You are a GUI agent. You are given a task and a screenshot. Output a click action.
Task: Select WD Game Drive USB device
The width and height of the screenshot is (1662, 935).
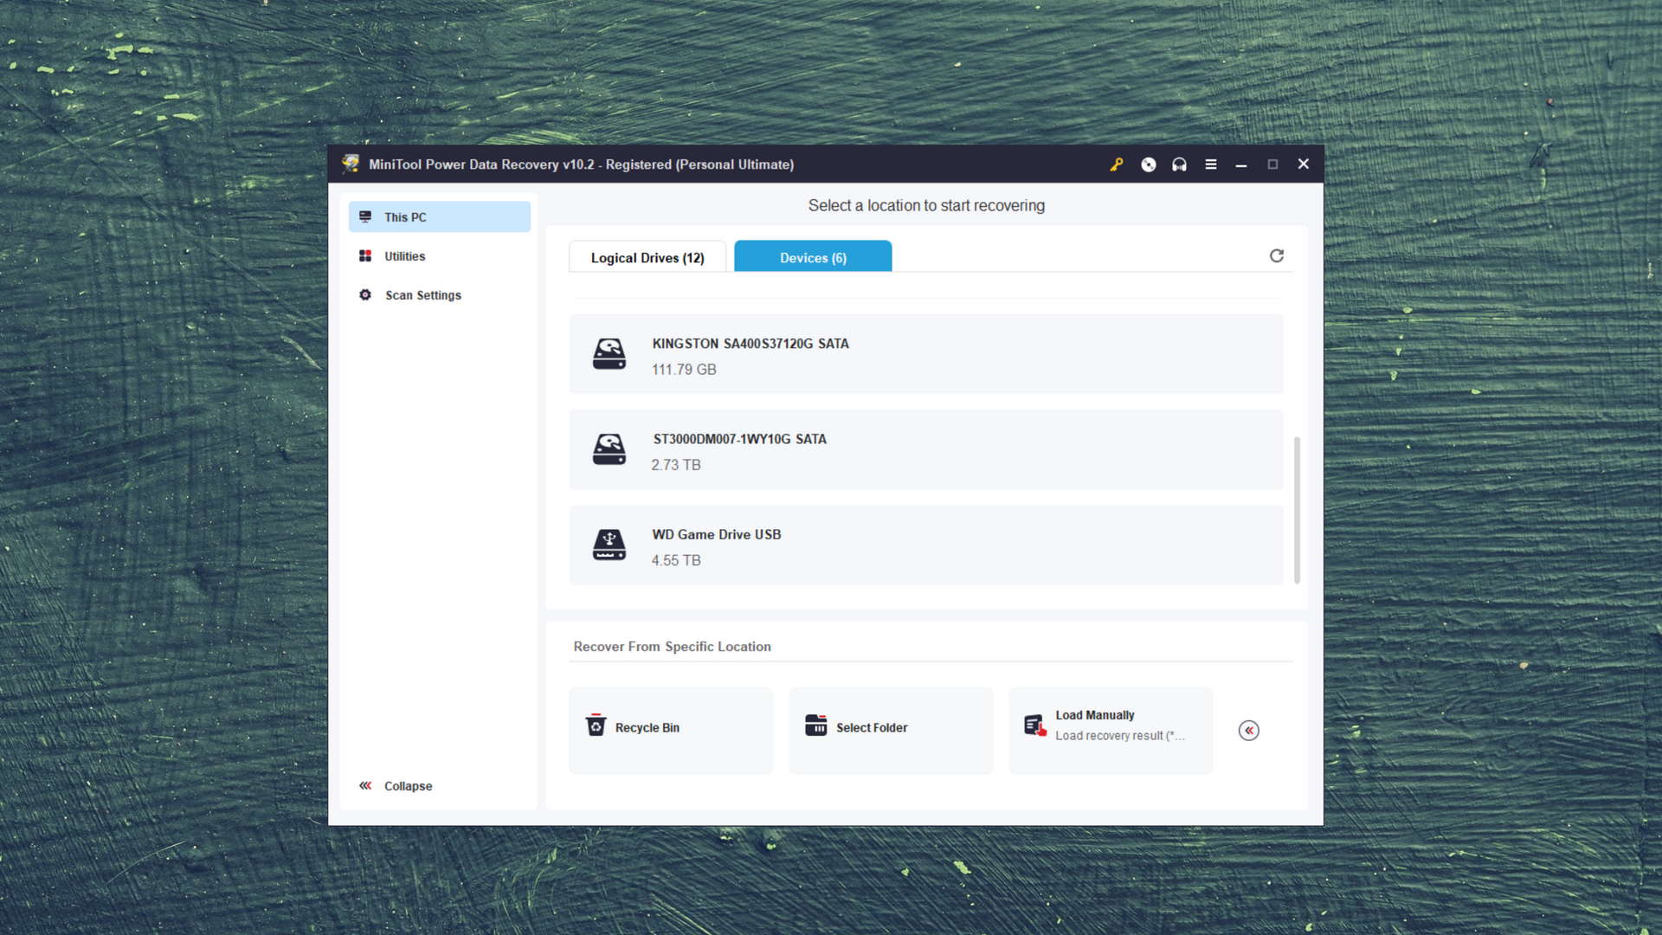click(925, 545)
